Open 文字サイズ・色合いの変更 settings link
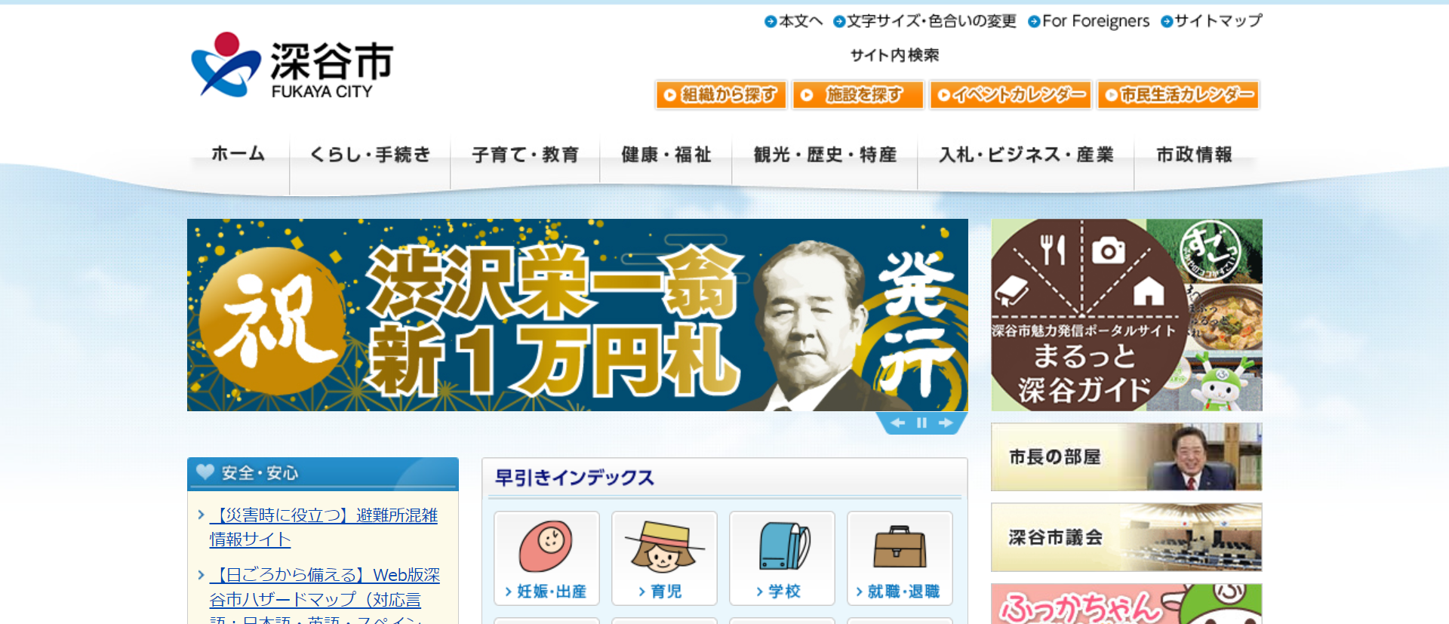The image size is (1449, 624). [924, 21]
